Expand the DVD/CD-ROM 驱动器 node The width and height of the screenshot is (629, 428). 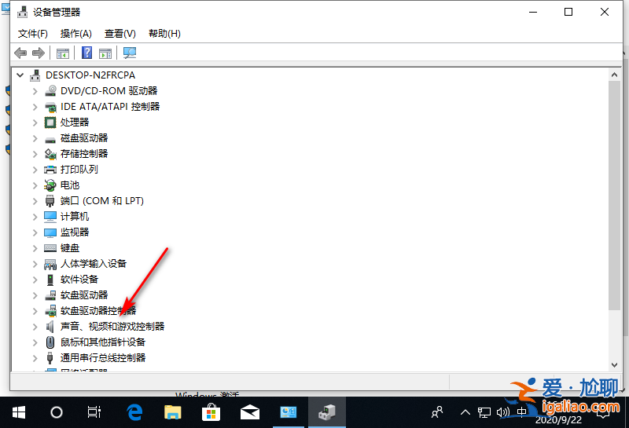[35, 91]
